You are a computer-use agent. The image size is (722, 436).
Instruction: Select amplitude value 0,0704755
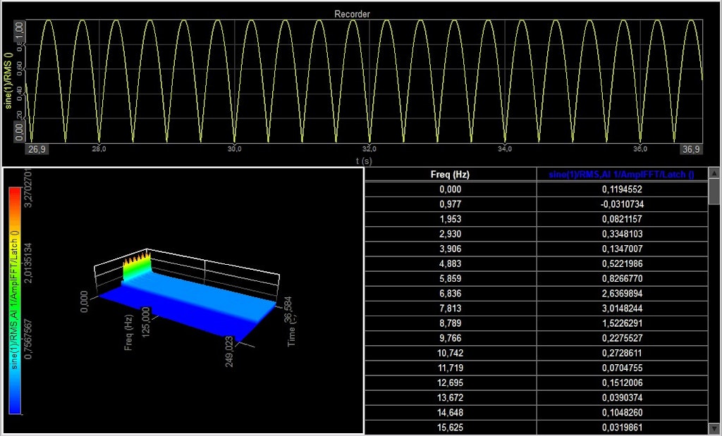click(622, 368)
